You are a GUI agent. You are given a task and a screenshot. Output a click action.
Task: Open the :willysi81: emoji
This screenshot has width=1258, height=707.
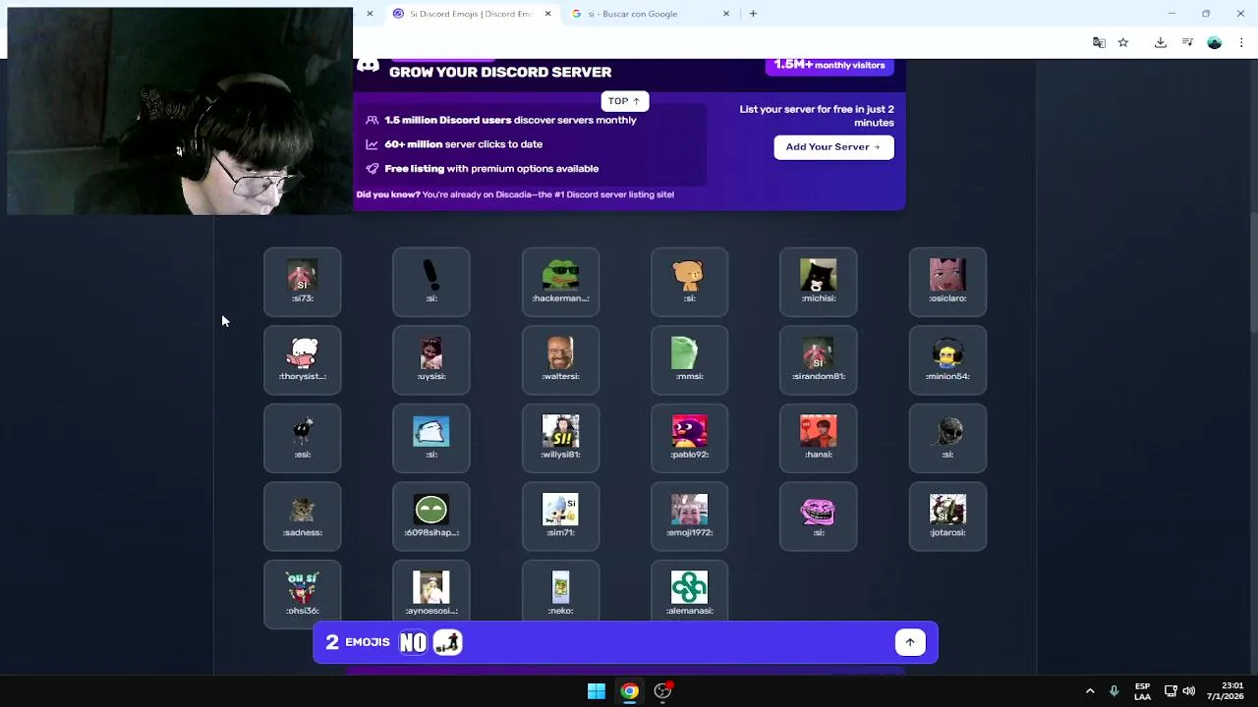(x=560, y=439)
